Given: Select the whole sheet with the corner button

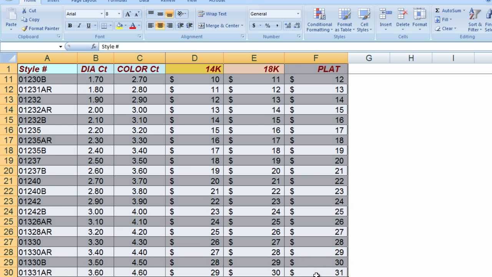Looking at the screenshot, I should [x=8, y=58].
